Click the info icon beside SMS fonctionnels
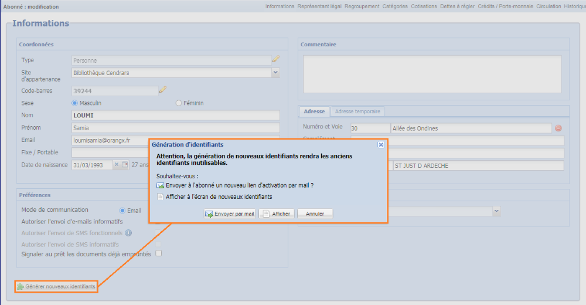 tap(128, 233)
